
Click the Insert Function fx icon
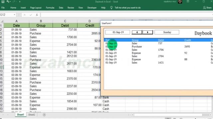tap(37, 15)
